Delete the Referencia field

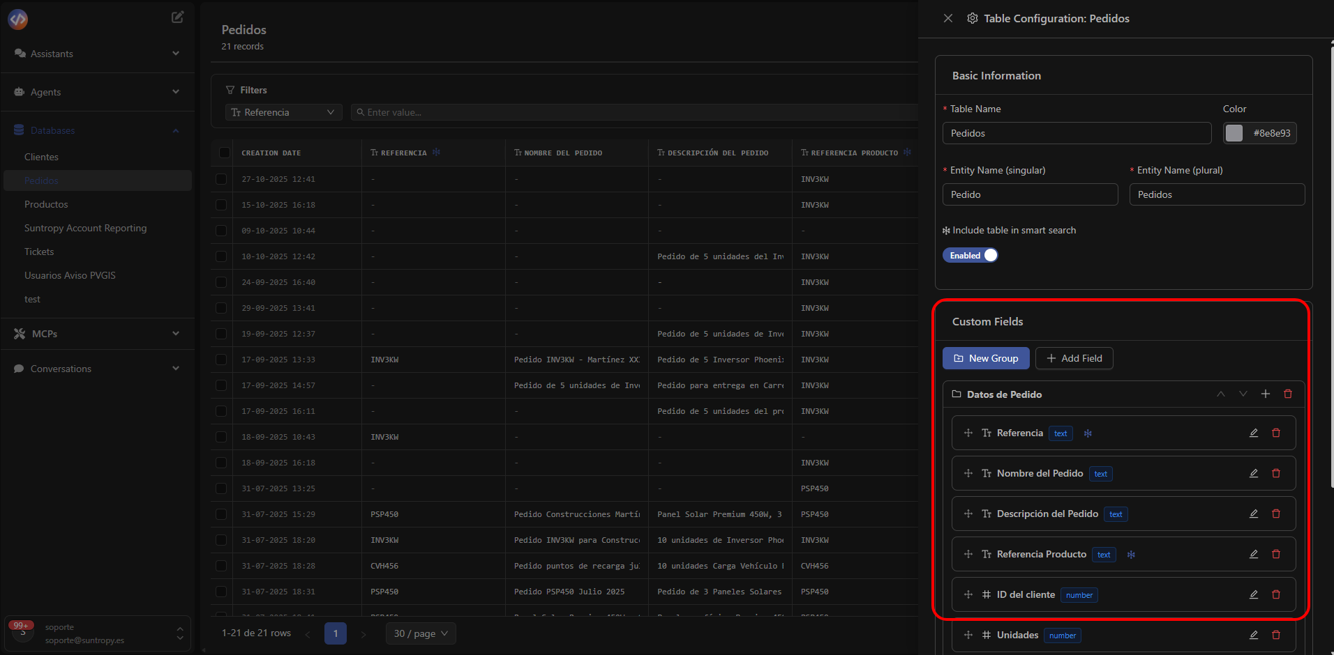tap(1276, 433)
